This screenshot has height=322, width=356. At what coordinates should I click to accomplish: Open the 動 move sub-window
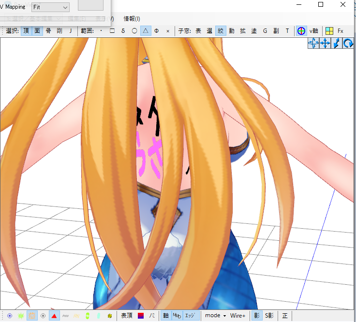(232, 31)
